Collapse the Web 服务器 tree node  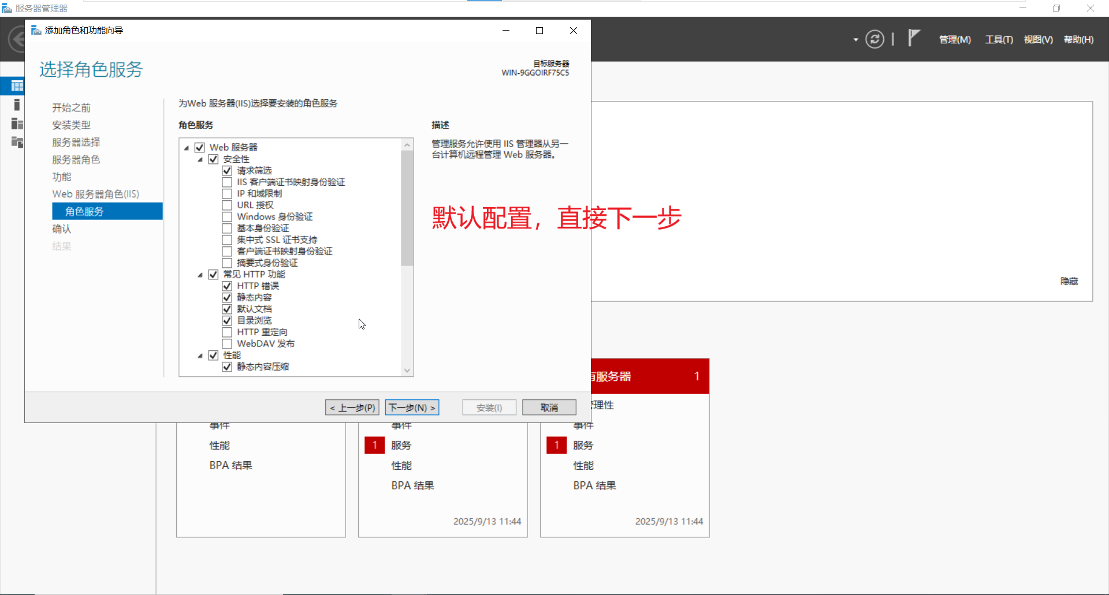pos(186,147)
